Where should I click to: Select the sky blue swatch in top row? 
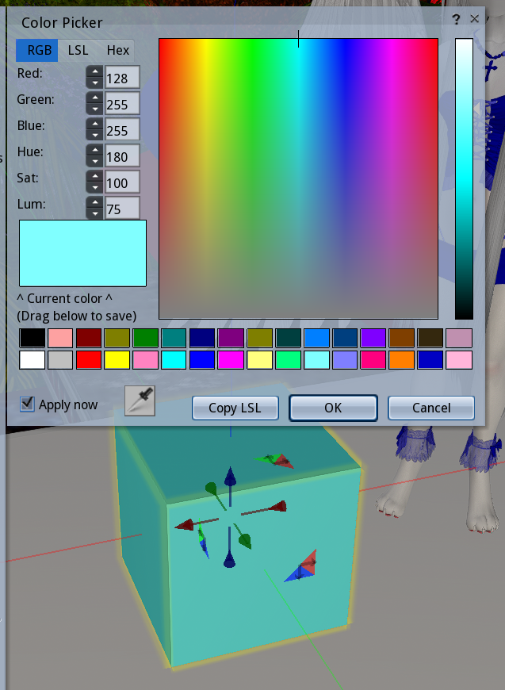click(317, 338)
